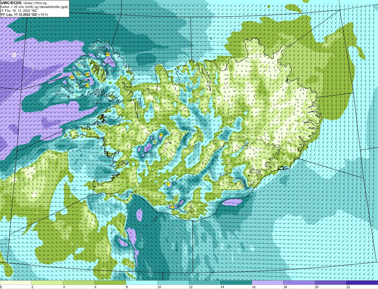Select the legend scale number 10
This screenshot has width=378, height=289.
159,287
